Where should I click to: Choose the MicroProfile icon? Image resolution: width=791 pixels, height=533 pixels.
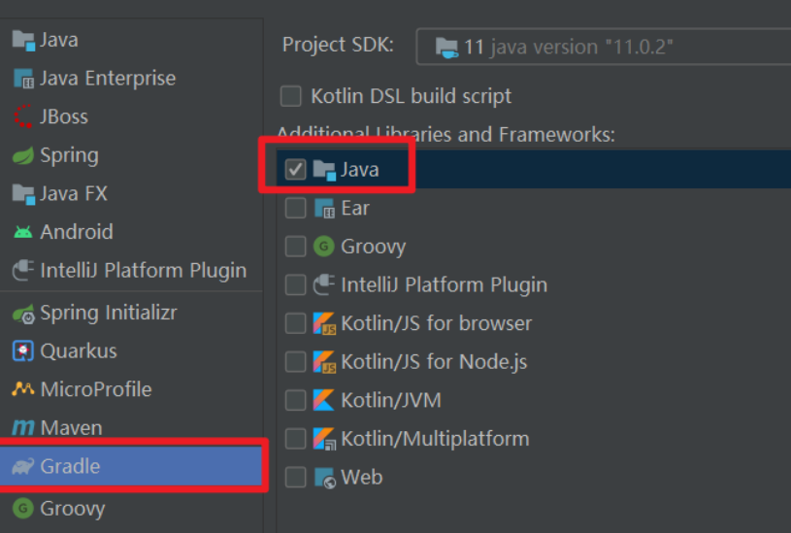pyautogui.click(x=23, y=389)
